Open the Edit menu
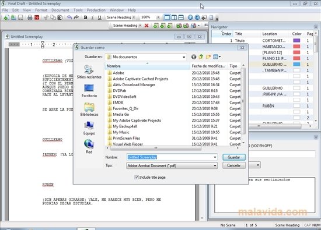Image resolution: width=321 pixels, height=230 pixels. pyautogui.click(x=15, y=10)
